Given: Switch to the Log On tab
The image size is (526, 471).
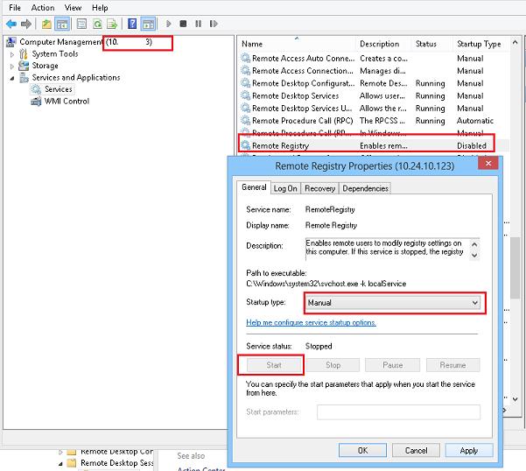Looking at the screenshot, I should pos(285,188).
